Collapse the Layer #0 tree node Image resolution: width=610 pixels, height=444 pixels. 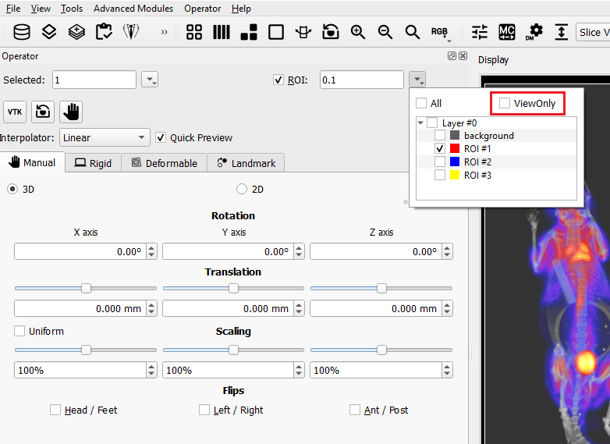coord(421,123)
